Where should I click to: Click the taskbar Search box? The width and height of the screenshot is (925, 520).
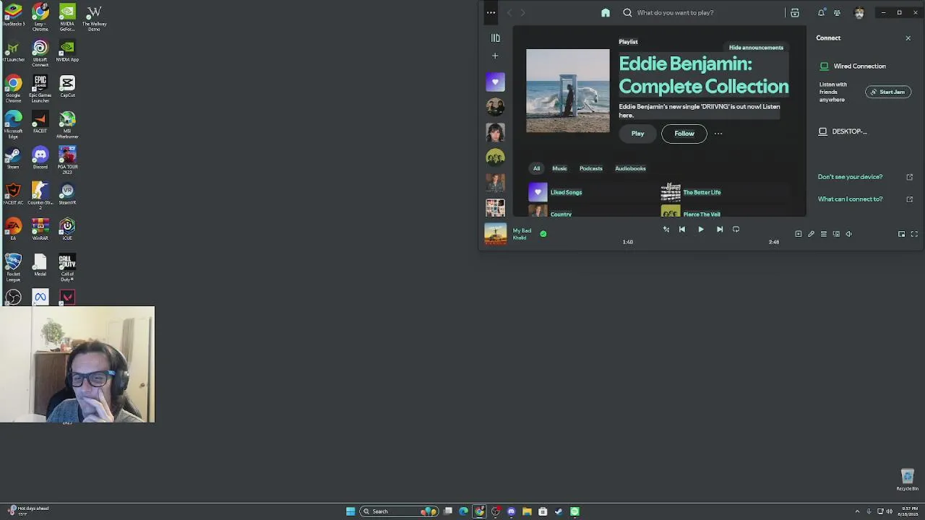pos(400,511)
